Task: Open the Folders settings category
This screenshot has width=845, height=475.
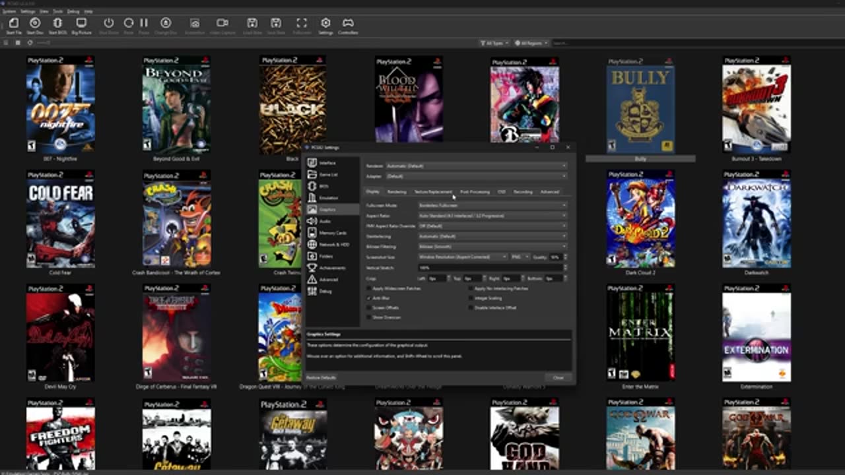Action: (x=333, y=256)
